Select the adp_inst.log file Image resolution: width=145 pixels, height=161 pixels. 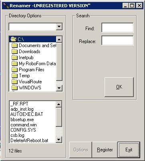[x=22, y=109]
